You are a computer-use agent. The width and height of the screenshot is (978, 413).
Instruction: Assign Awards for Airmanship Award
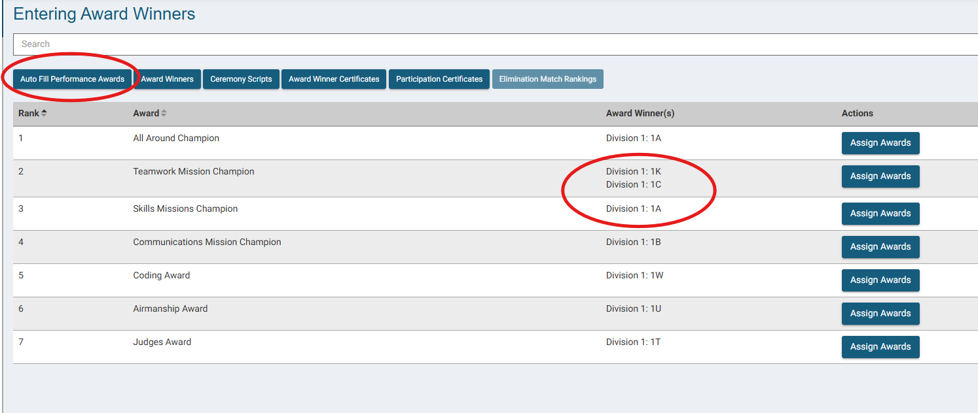pos(880,314)
